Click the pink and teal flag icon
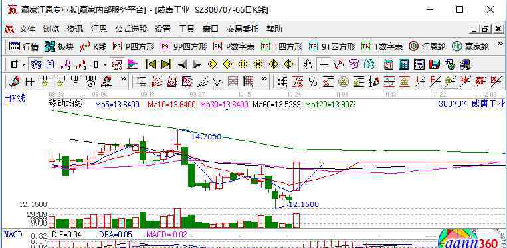Screen dimensions: 507x248 (x=132, y=65)
